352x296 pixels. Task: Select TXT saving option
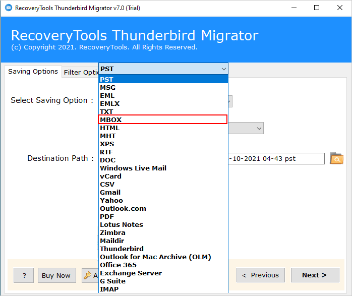[x=163, y=111]
